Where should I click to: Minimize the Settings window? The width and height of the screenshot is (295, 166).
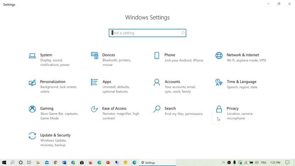coord(268,4)
